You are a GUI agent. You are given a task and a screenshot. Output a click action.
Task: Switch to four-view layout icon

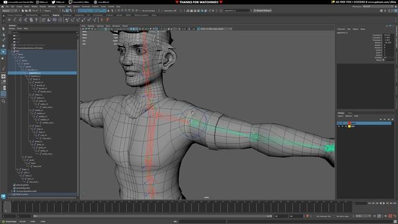[x=3, y=82]
